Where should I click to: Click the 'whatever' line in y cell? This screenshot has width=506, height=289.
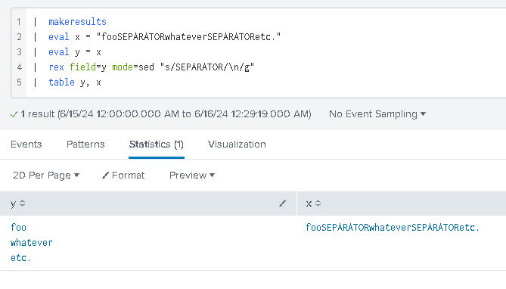coord(31,243)
